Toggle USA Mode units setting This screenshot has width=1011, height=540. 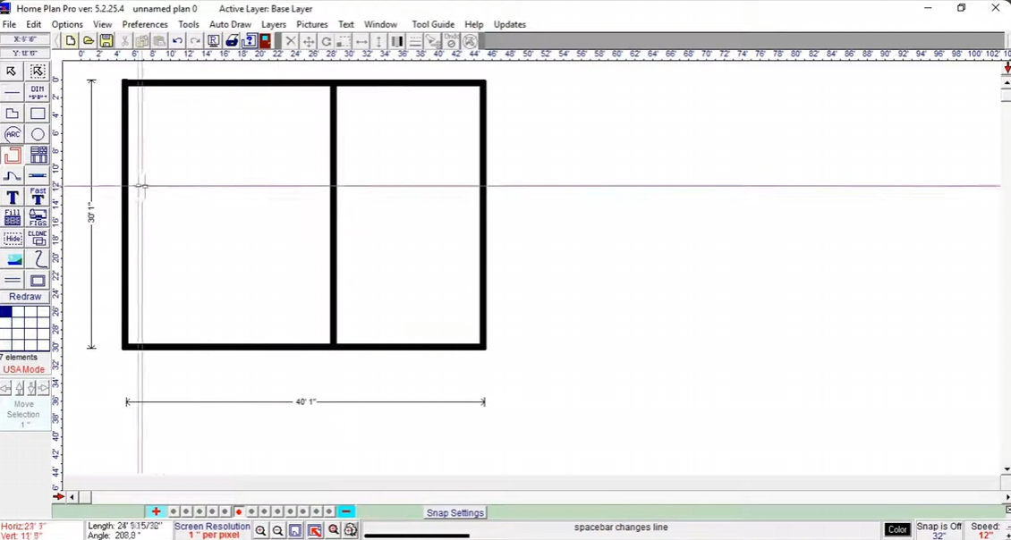point(24,369)
